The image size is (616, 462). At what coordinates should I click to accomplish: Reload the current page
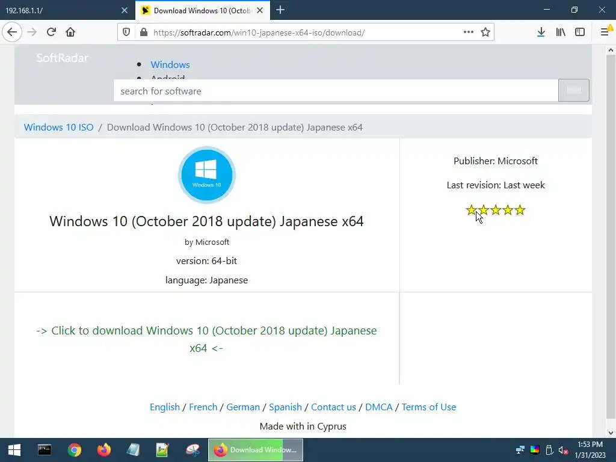(51, 32)
